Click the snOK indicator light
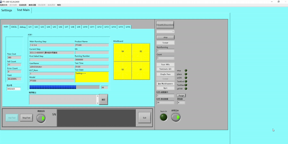This screenshot has width=288, height=144. coord(186,78)
